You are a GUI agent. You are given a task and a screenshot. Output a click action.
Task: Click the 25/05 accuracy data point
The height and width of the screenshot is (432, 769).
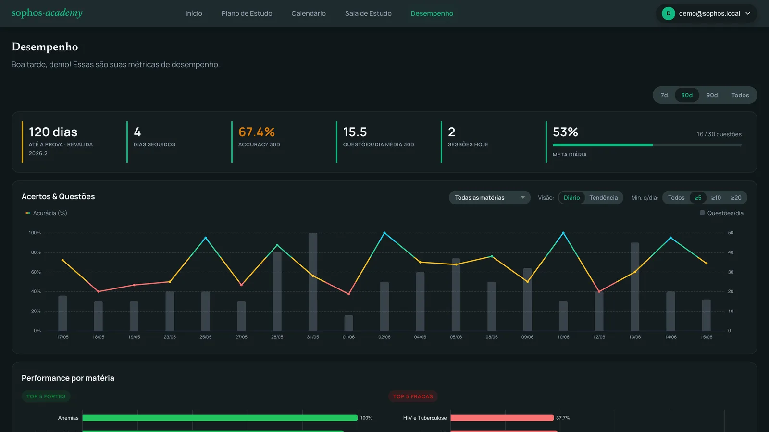206,238
